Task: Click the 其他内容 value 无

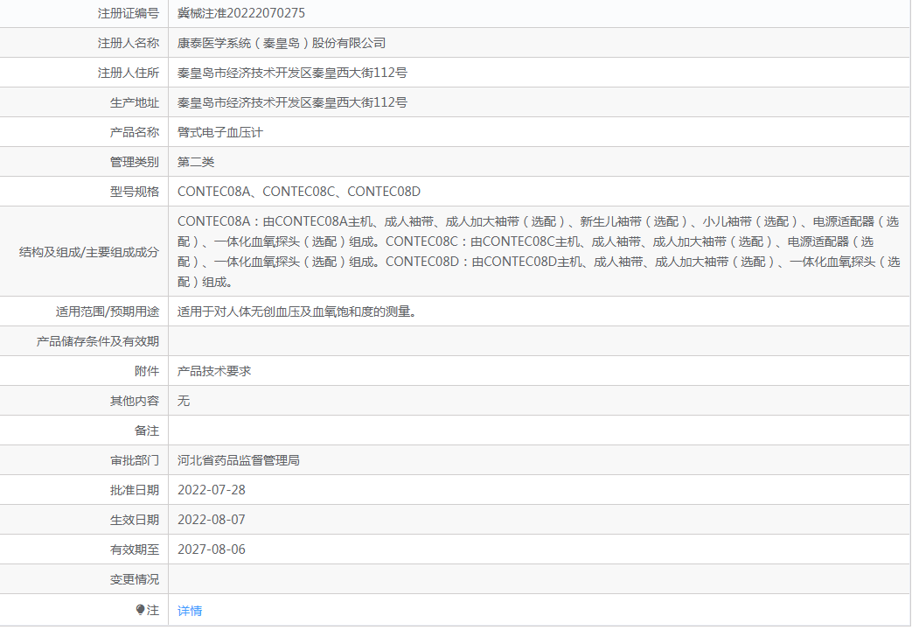Action: [184, 401]
